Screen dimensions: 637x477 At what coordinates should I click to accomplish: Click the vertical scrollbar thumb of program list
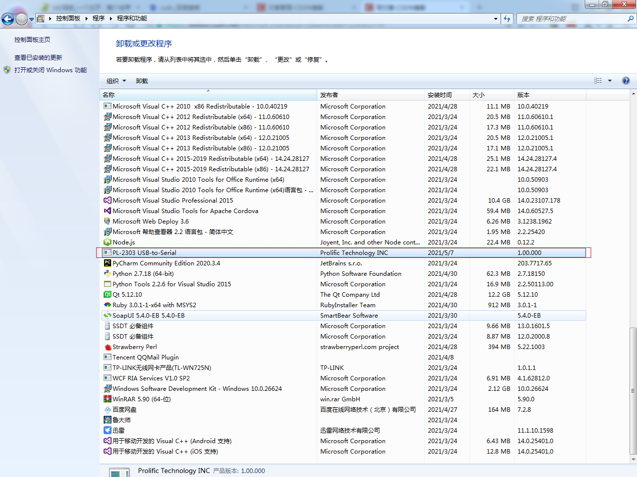click(633, 391)
